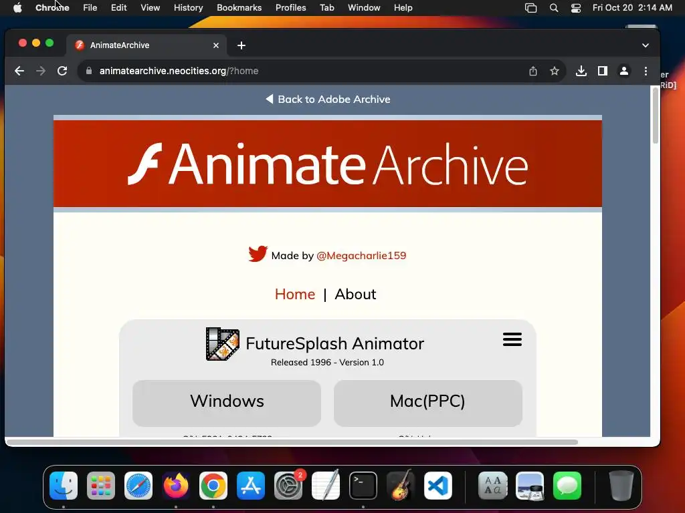Image resolution: width=685 pixels, height=513 pixels.
Task: Open FutureSplash Animator hamburger menu
Action: pyautogui.click(x=512, y=339)
